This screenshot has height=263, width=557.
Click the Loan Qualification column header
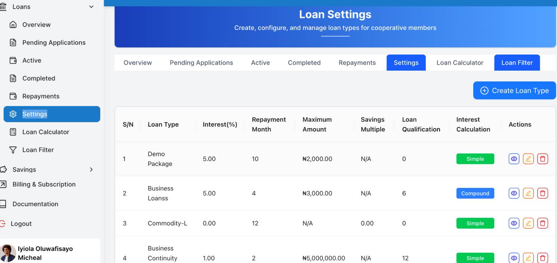coord(421,124)
